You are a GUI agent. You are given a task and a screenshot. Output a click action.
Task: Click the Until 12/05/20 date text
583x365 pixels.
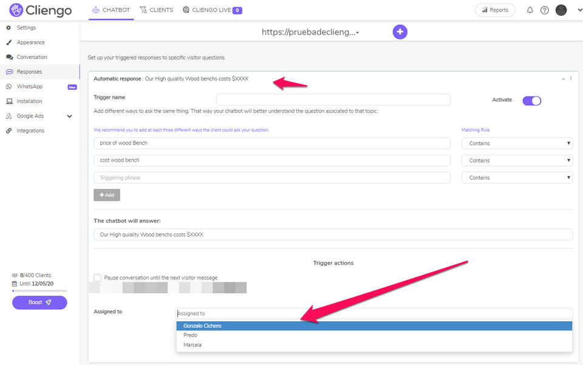[x=36, y=284]
